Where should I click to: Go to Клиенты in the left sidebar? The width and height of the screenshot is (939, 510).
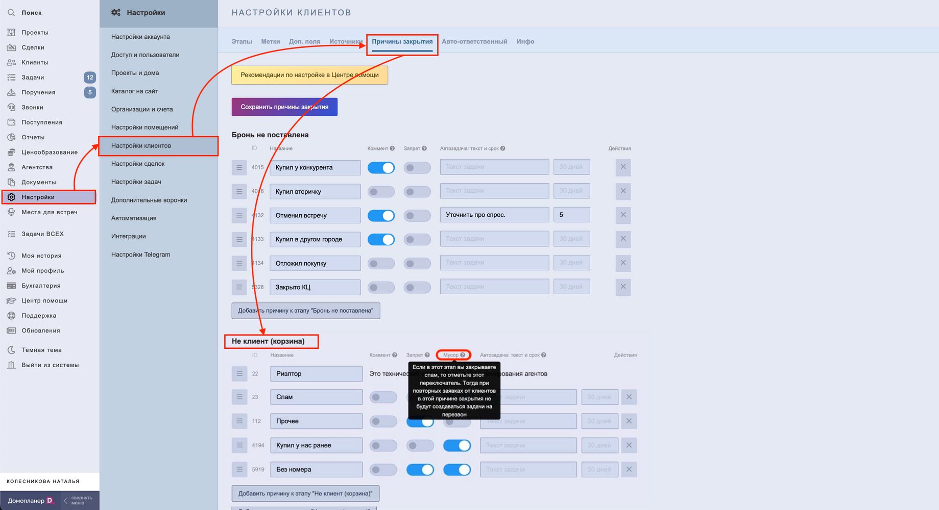coord(35,62)
